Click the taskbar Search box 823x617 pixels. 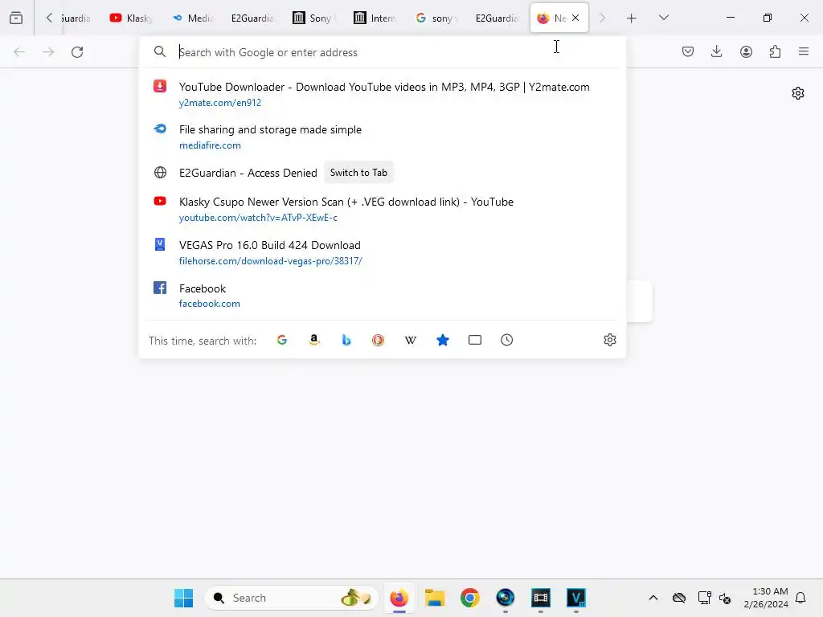coord(291,598)
